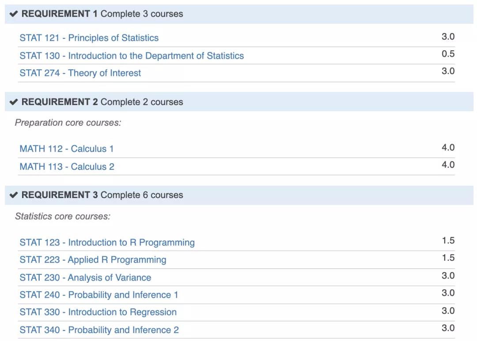477x341 pixels.
Task: Open the MATH 113 Calculus 2 course
Action: tap(67, 167)
